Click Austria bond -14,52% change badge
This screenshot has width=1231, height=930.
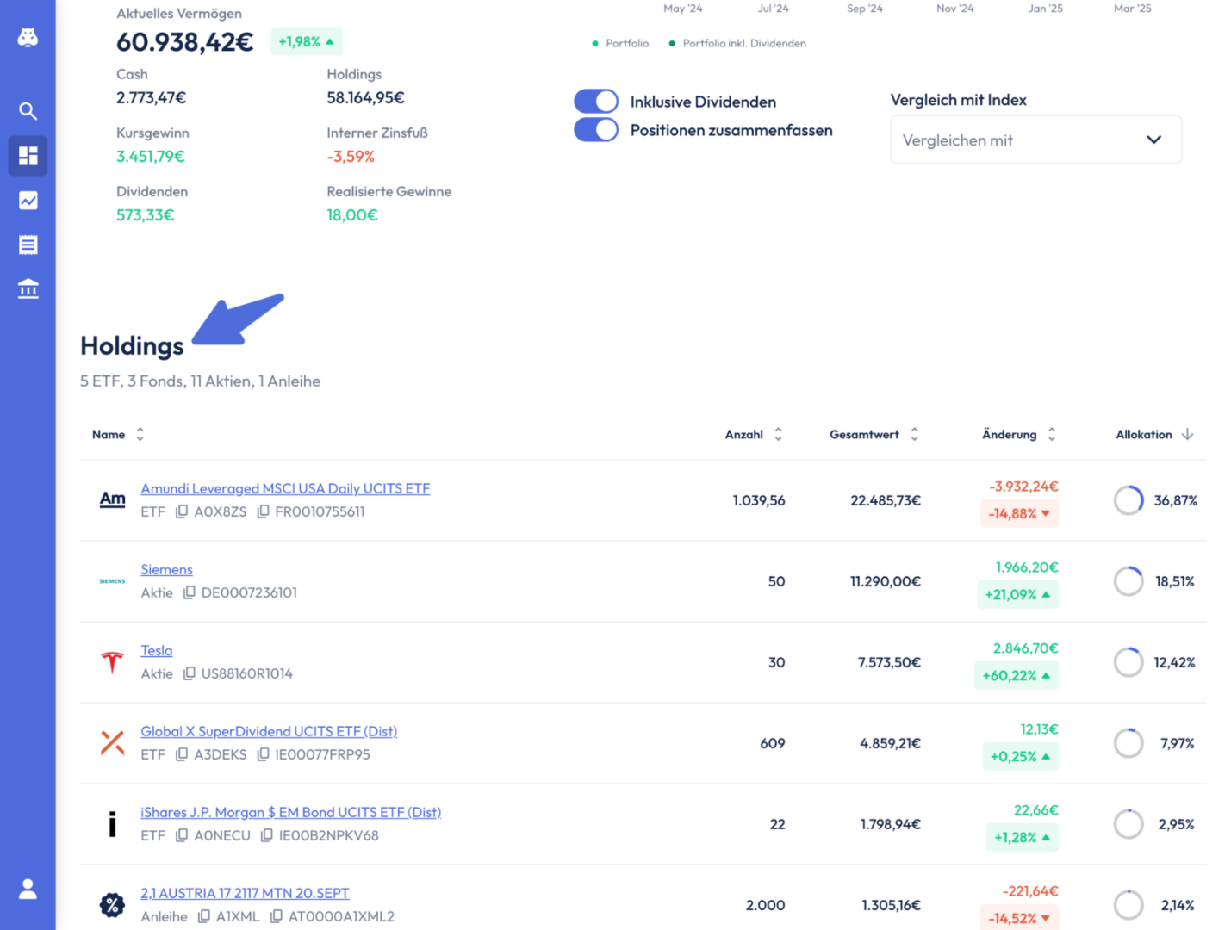click(1019, 918)
